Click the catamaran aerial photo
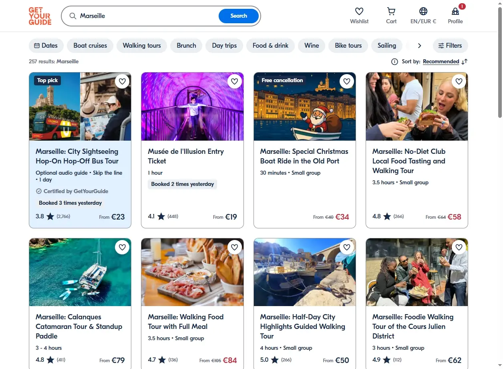Viewport: 503px width, 369px height. point(80,272)
